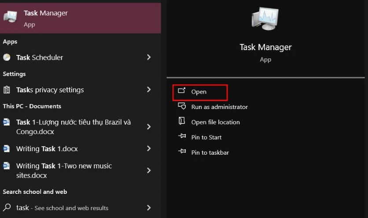The height and width of the screenshot is (218, 368).
Task: Expand chevron for Two new music sites.docx
Action: pos(148,171)
